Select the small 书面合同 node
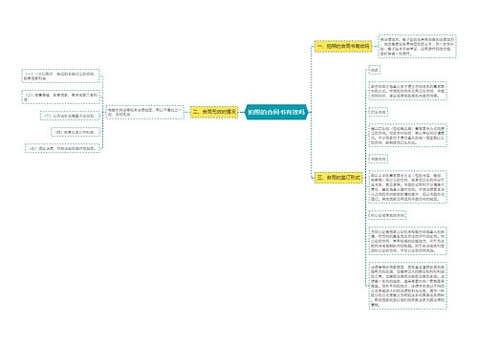The image size is (478, 344). [x=378, y=159]
